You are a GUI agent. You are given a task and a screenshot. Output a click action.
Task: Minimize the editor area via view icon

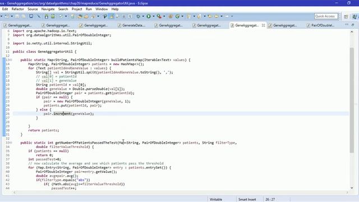[347, 25]
